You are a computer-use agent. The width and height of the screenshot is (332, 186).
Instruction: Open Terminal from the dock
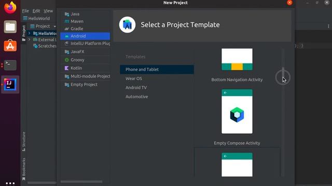tap(10, 65)
